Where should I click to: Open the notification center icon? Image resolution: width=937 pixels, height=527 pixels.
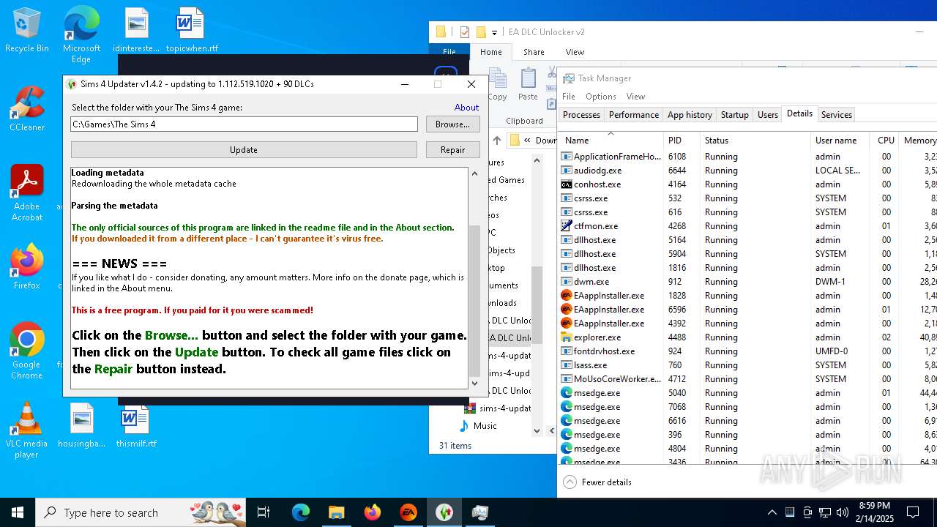click(x=913, y=512)
